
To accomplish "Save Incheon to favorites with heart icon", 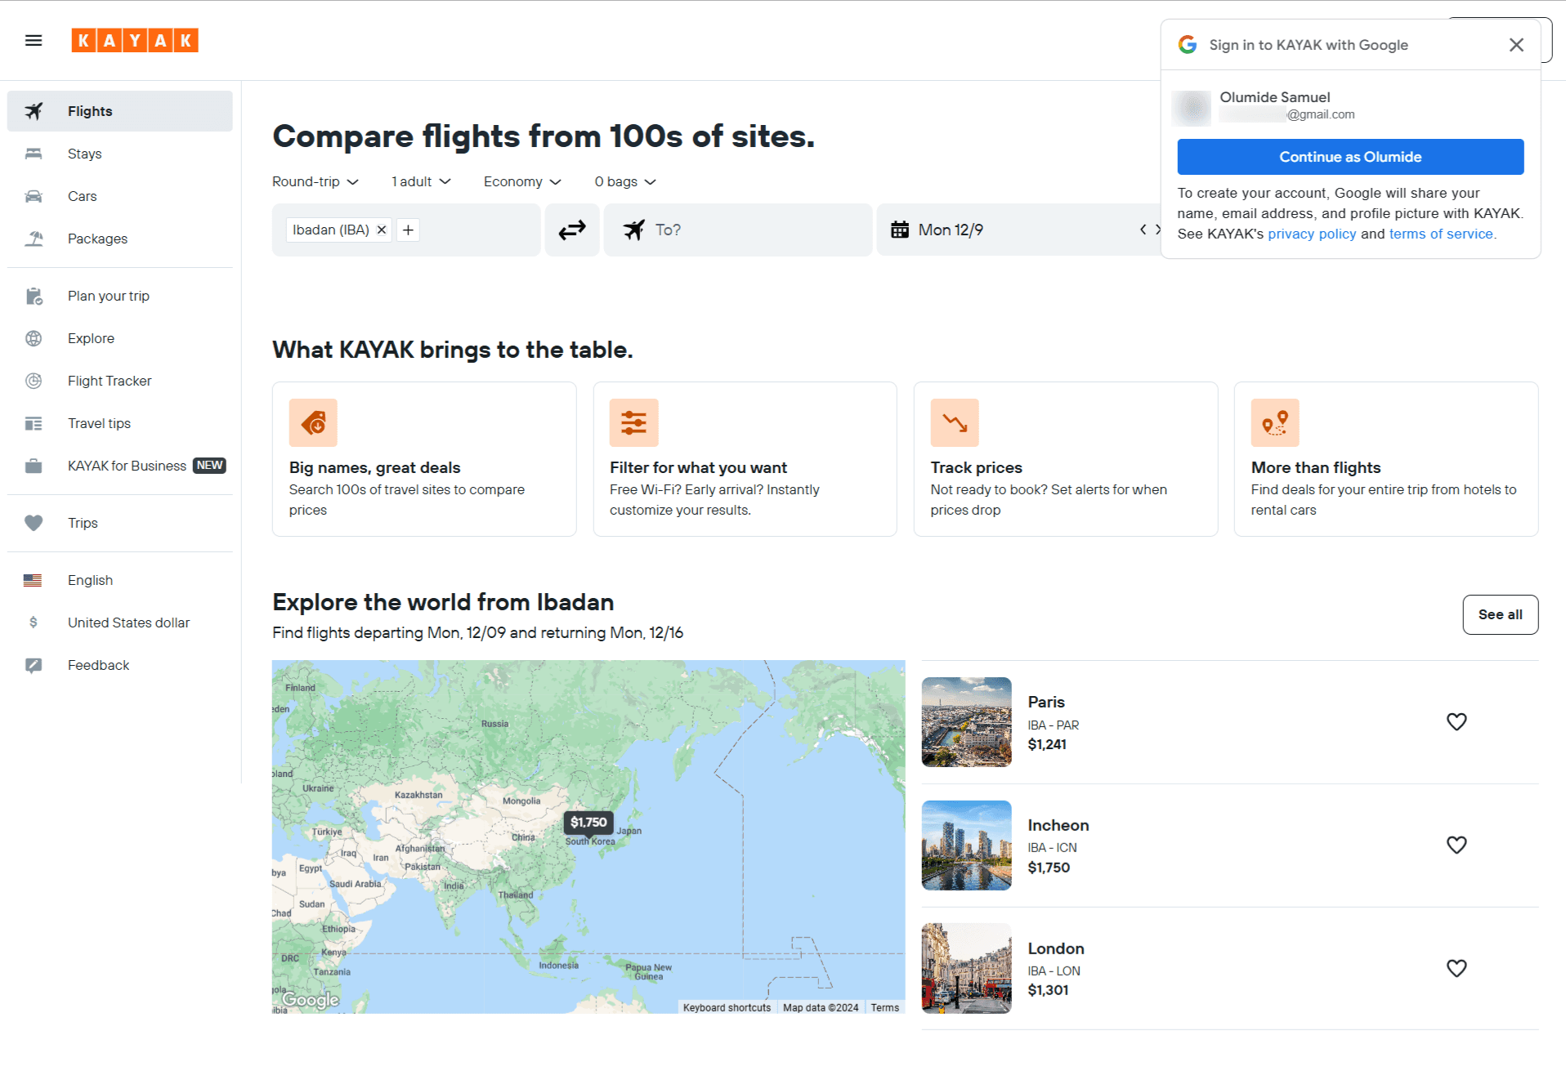I will (1456, 845).
